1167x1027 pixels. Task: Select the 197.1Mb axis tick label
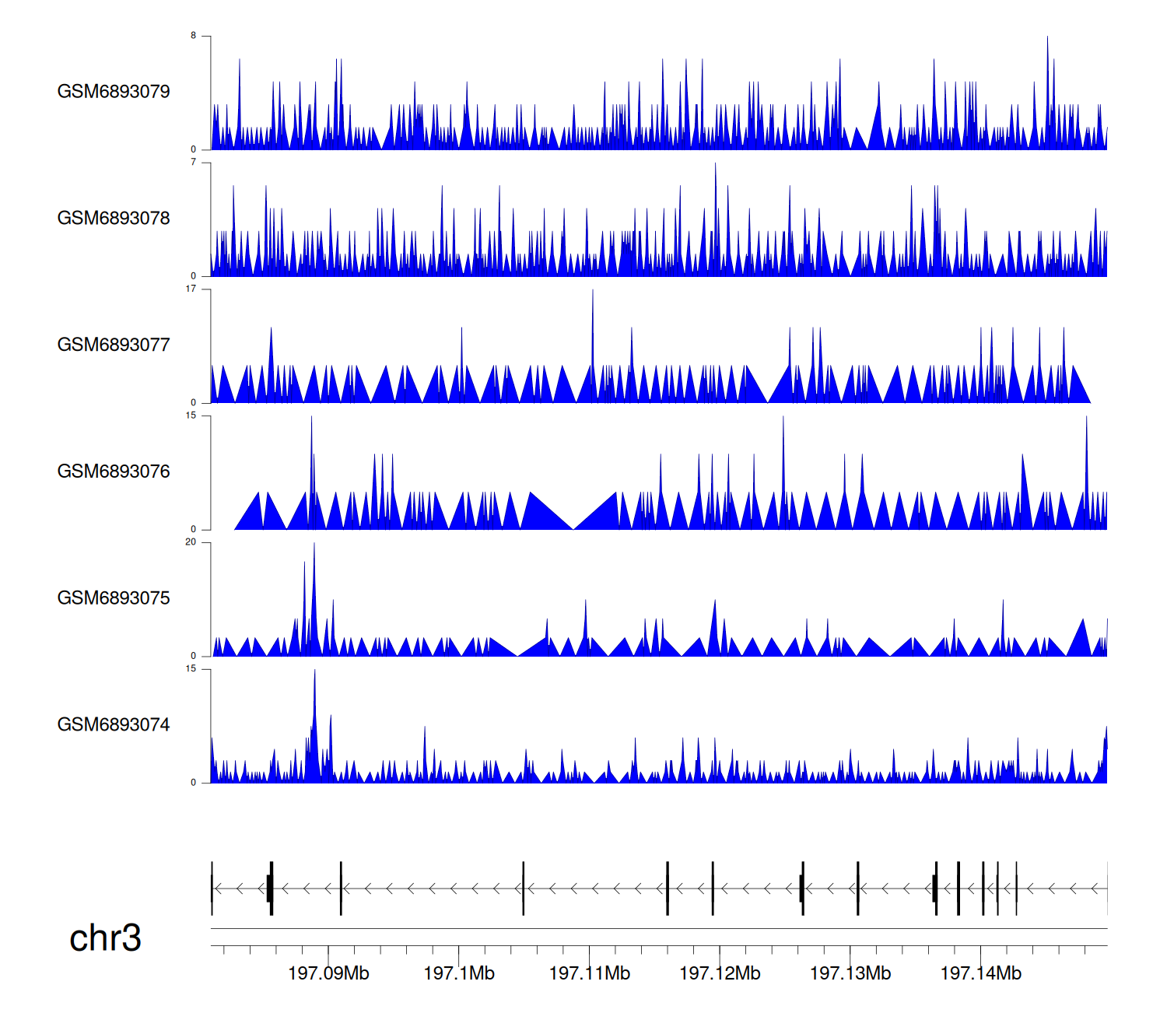[459, 973]
